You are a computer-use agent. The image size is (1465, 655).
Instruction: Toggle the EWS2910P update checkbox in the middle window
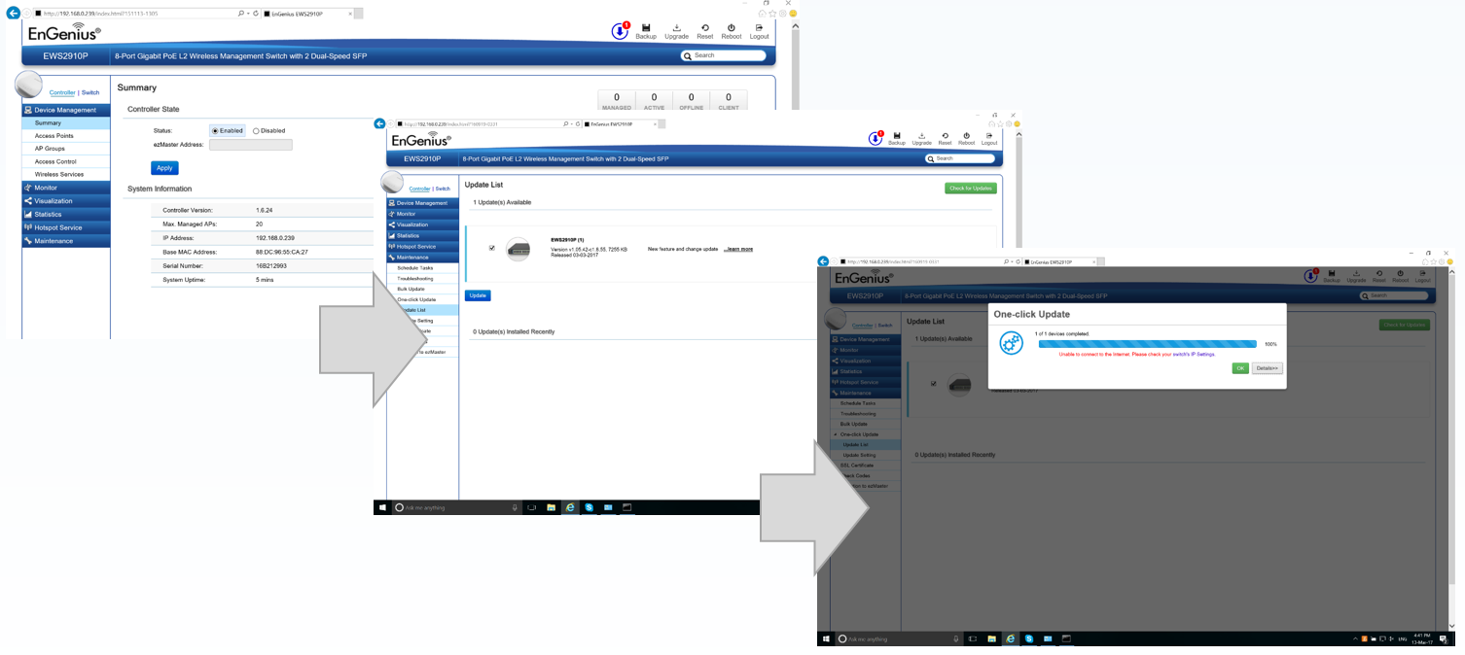click(492, 248)
